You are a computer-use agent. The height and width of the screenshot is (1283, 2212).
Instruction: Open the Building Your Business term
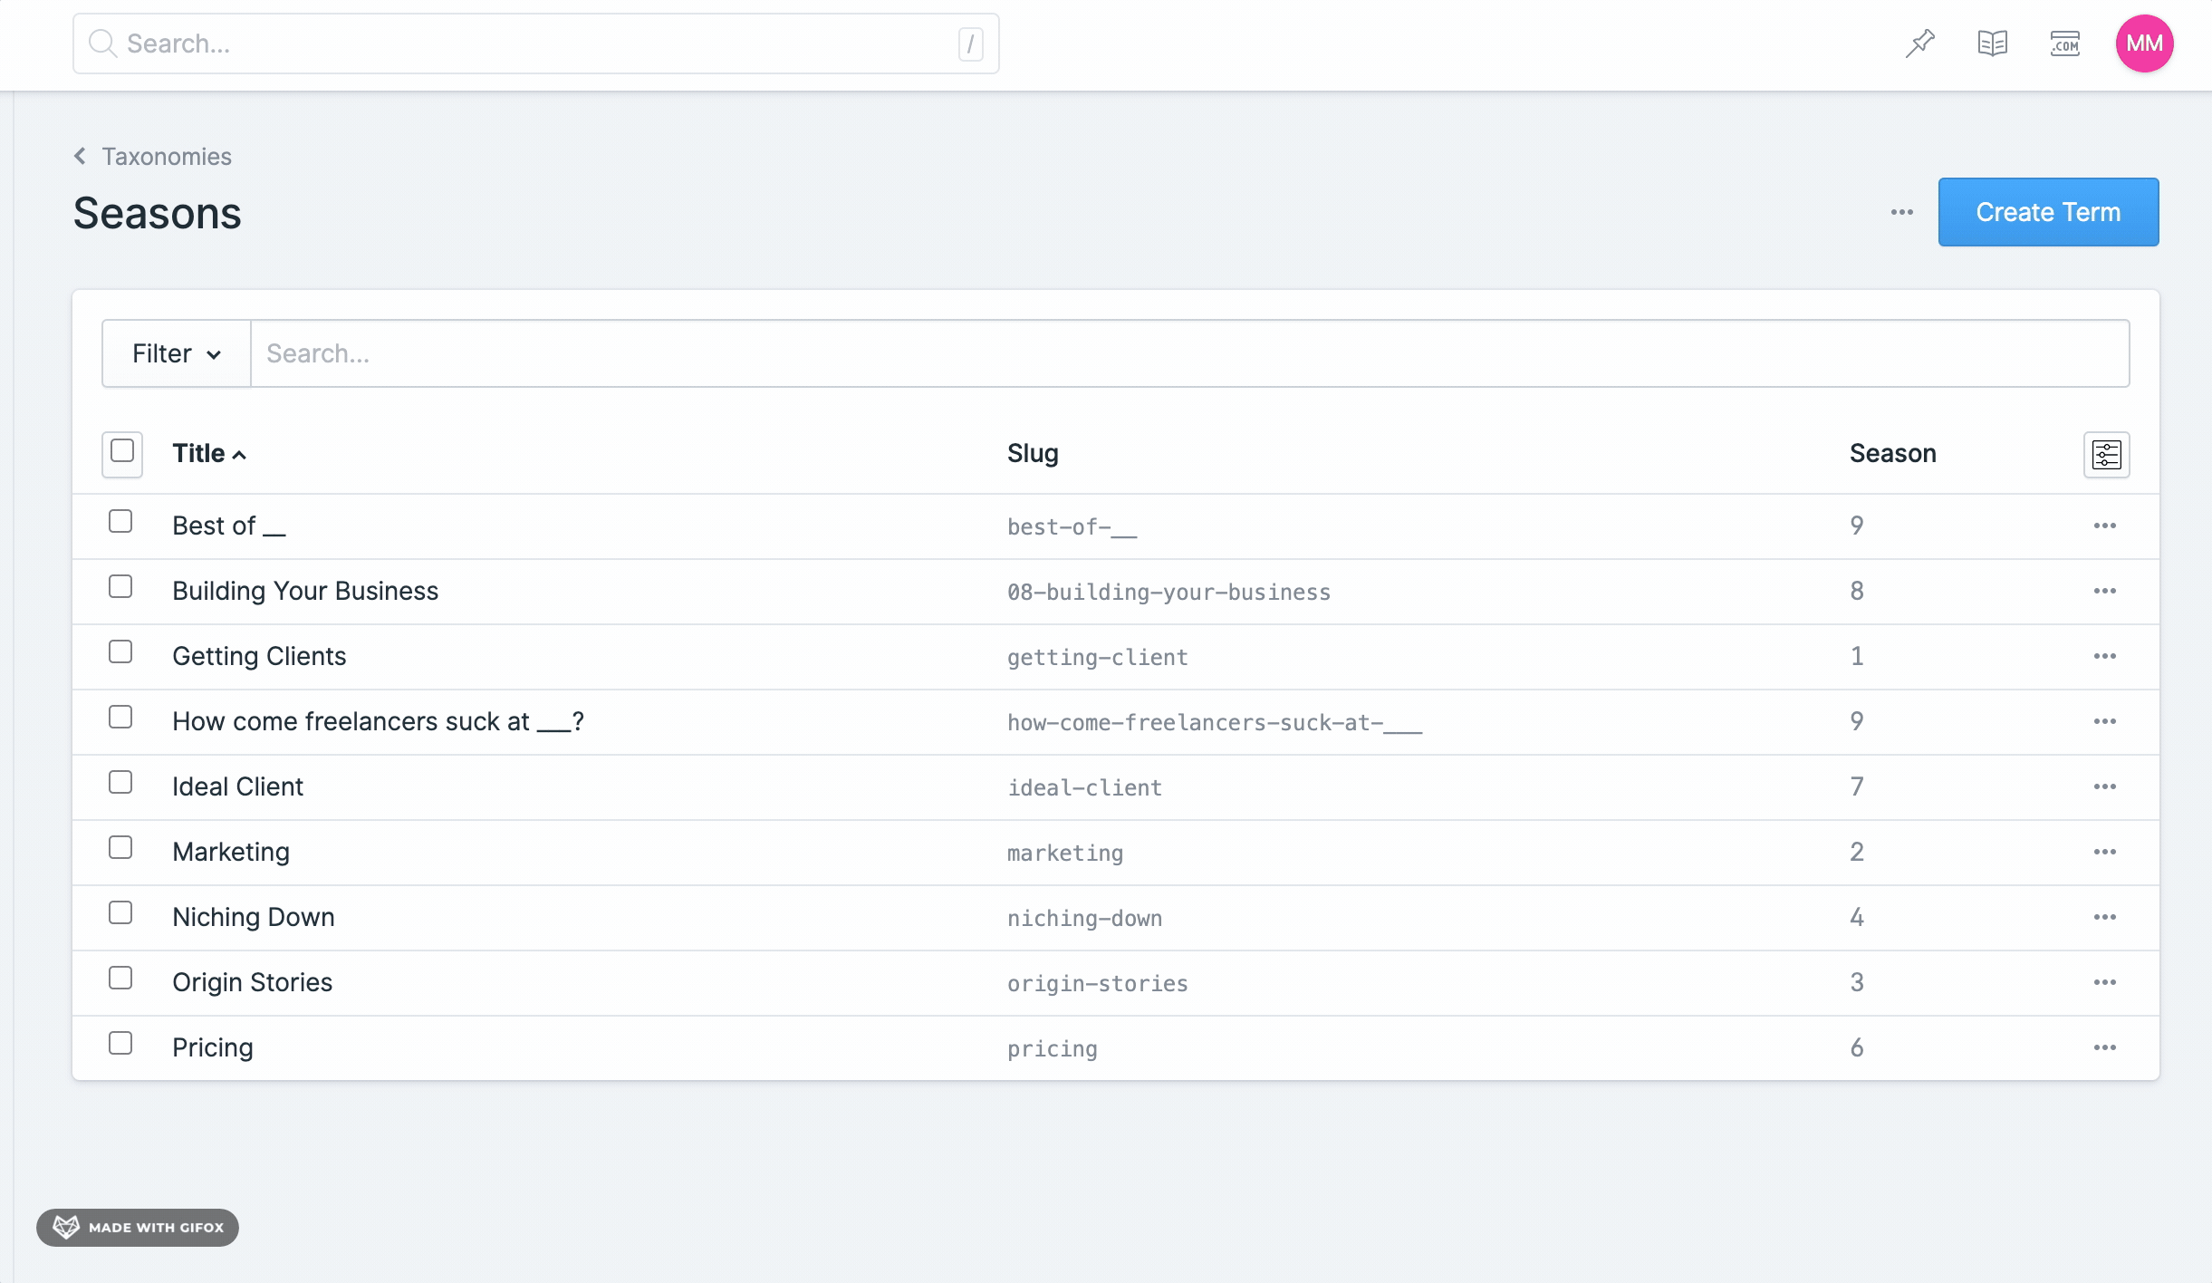pos(305,591)
